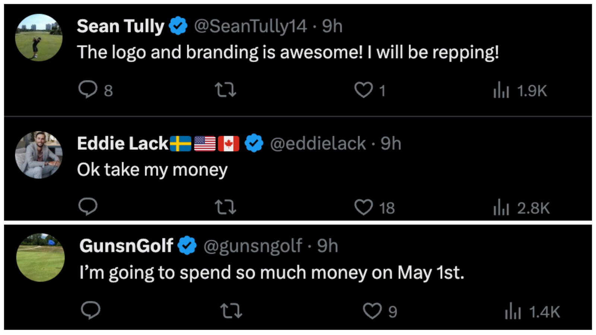Image resolution: width=596 pixels, height=335 pixels.
Task: Retweet GunsnGolf's May 1st tweet
Action: click(x=231, y=311)
